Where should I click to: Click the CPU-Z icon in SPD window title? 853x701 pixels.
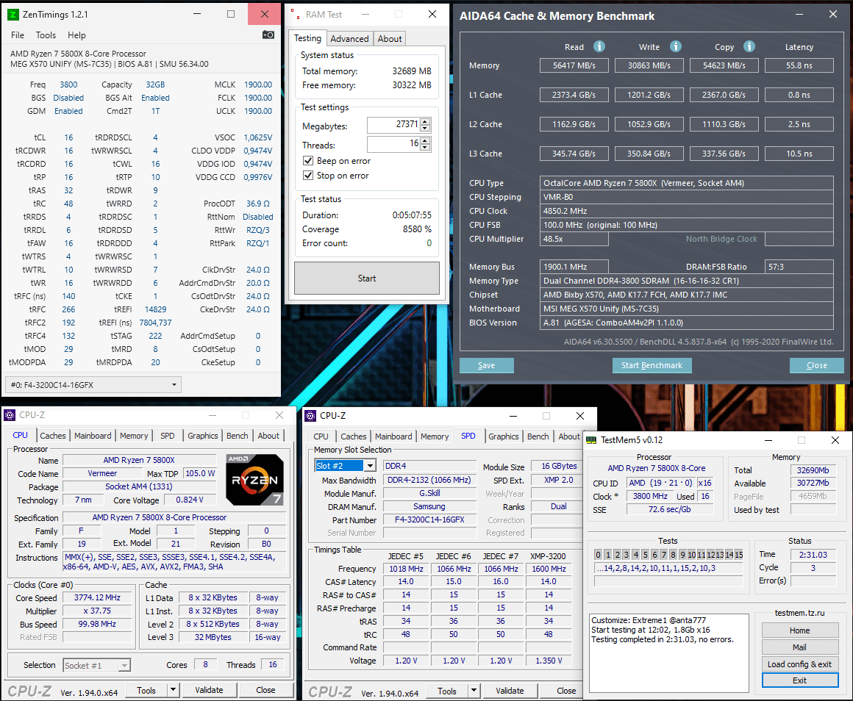pos(310,416)
